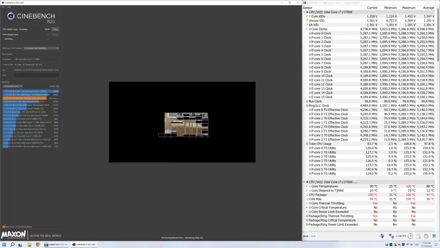Open the notification center icon
The width and height of the screenshot is (440, 248).
[x=436, y=245]
